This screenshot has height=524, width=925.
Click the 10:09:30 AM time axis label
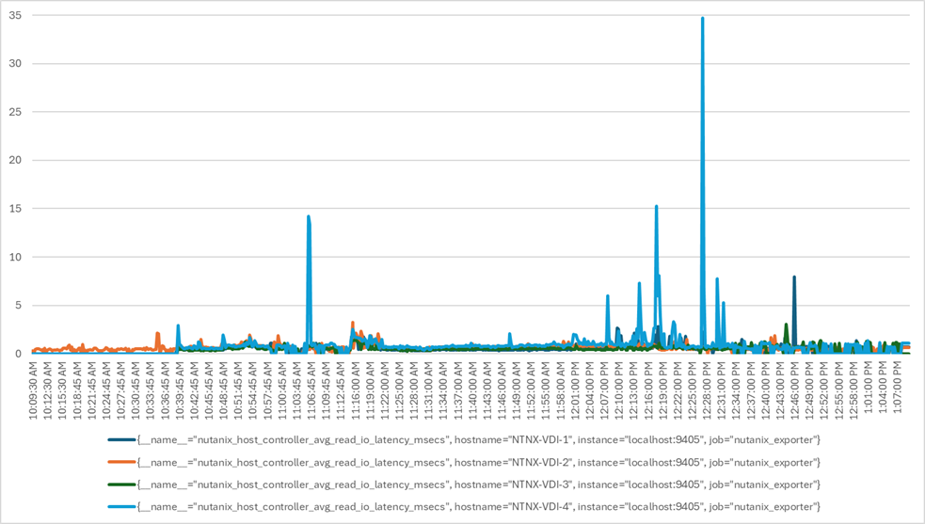point(34,390)
